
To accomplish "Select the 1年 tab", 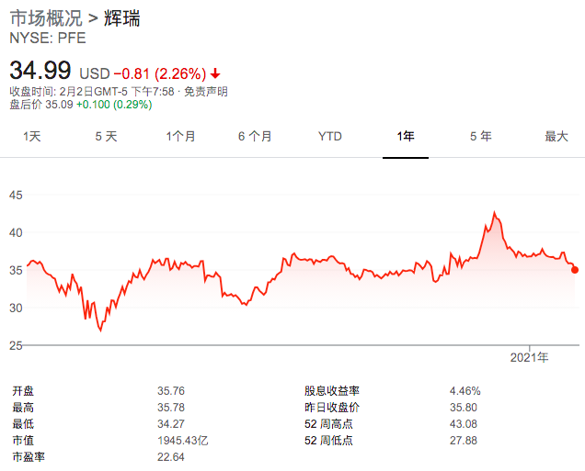I will coord(406,136).
